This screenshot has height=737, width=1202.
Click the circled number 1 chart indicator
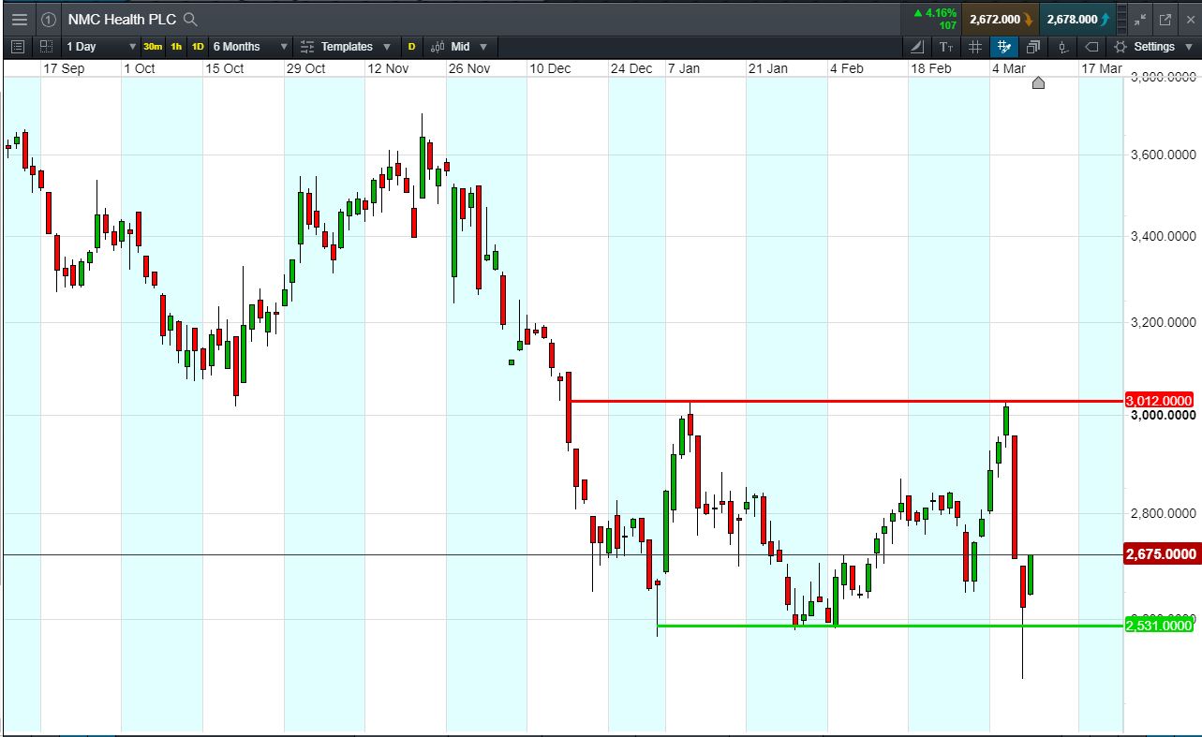point(49,19)
